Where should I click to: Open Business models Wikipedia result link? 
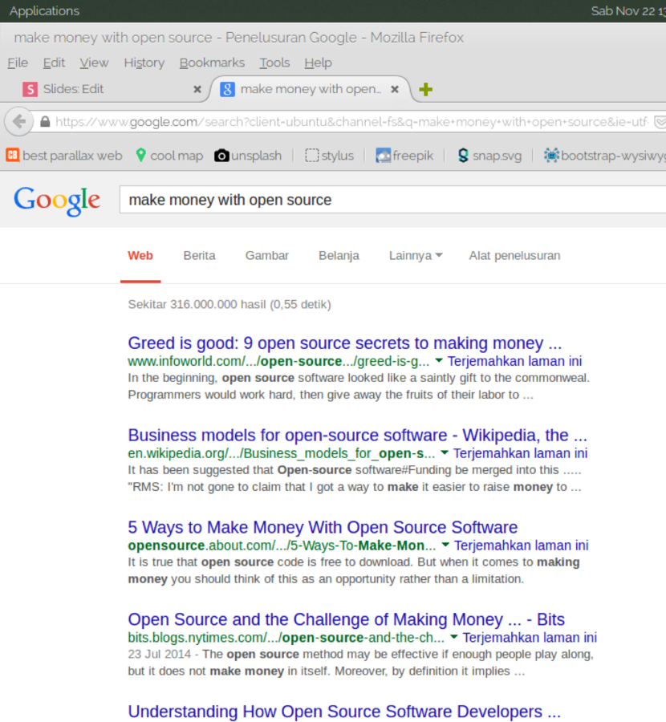coord(357,435)
